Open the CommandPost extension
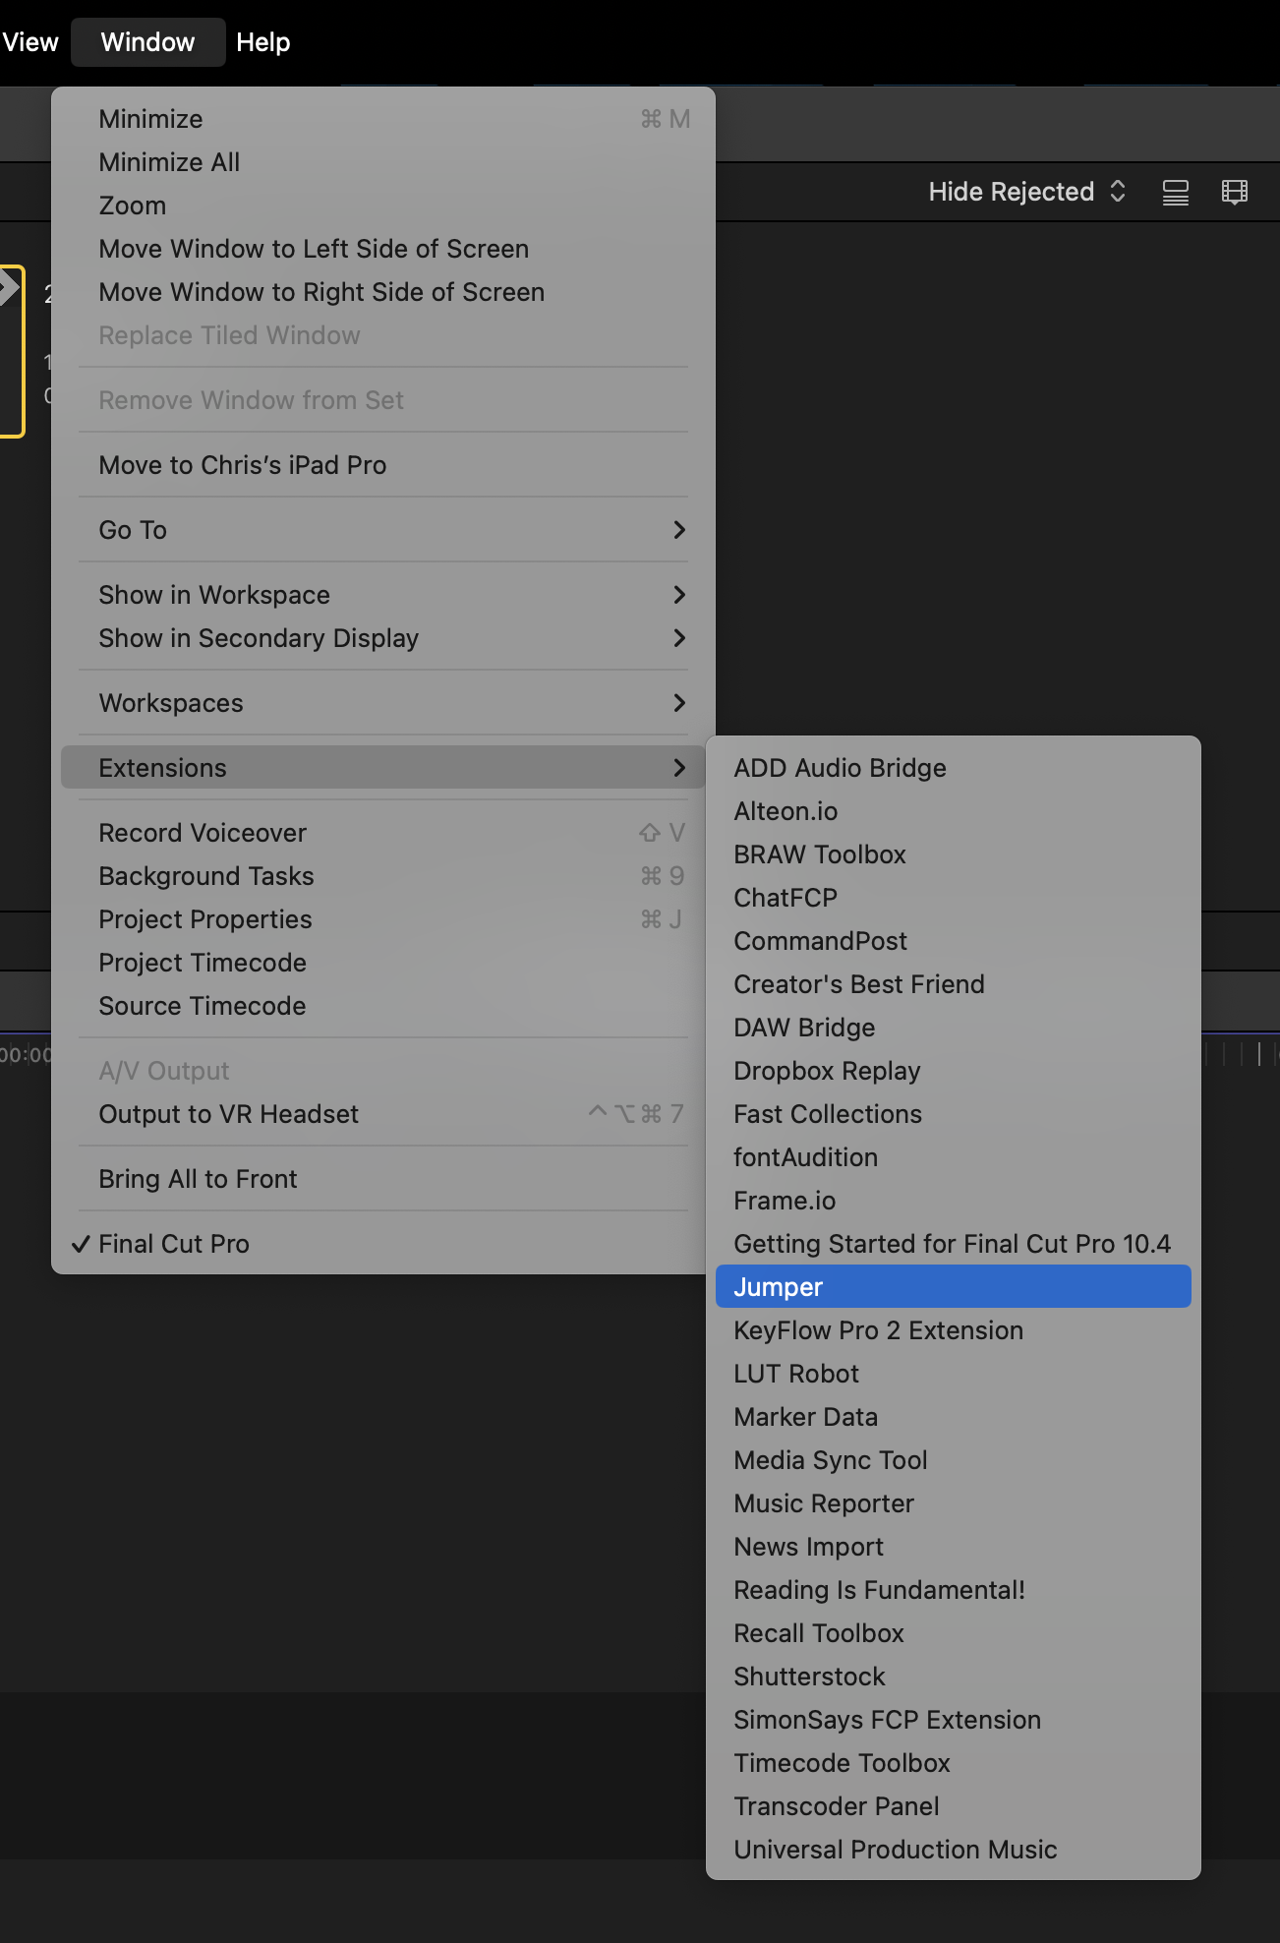 [820, 941]
